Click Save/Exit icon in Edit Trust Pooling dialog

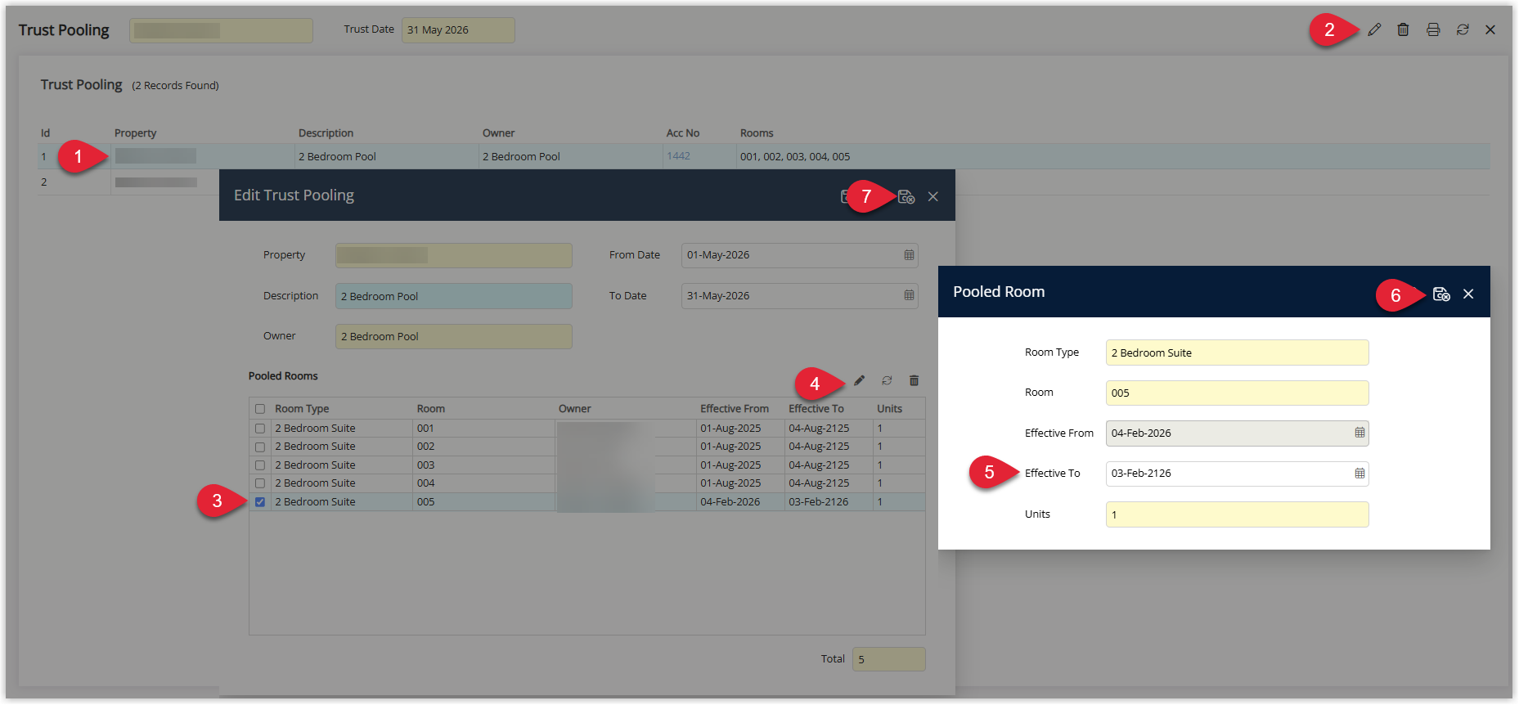tap(906, 196)
